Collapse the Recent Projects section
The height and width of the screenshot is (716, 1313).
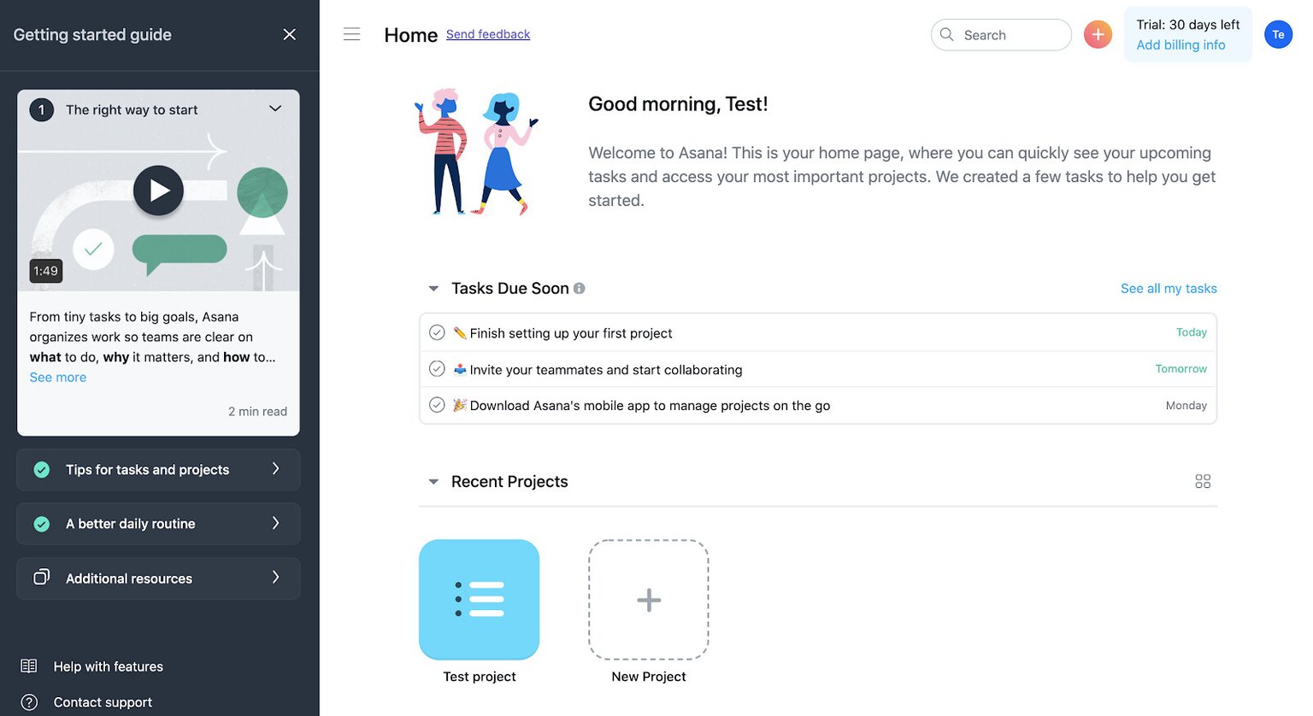pos(433,481)
